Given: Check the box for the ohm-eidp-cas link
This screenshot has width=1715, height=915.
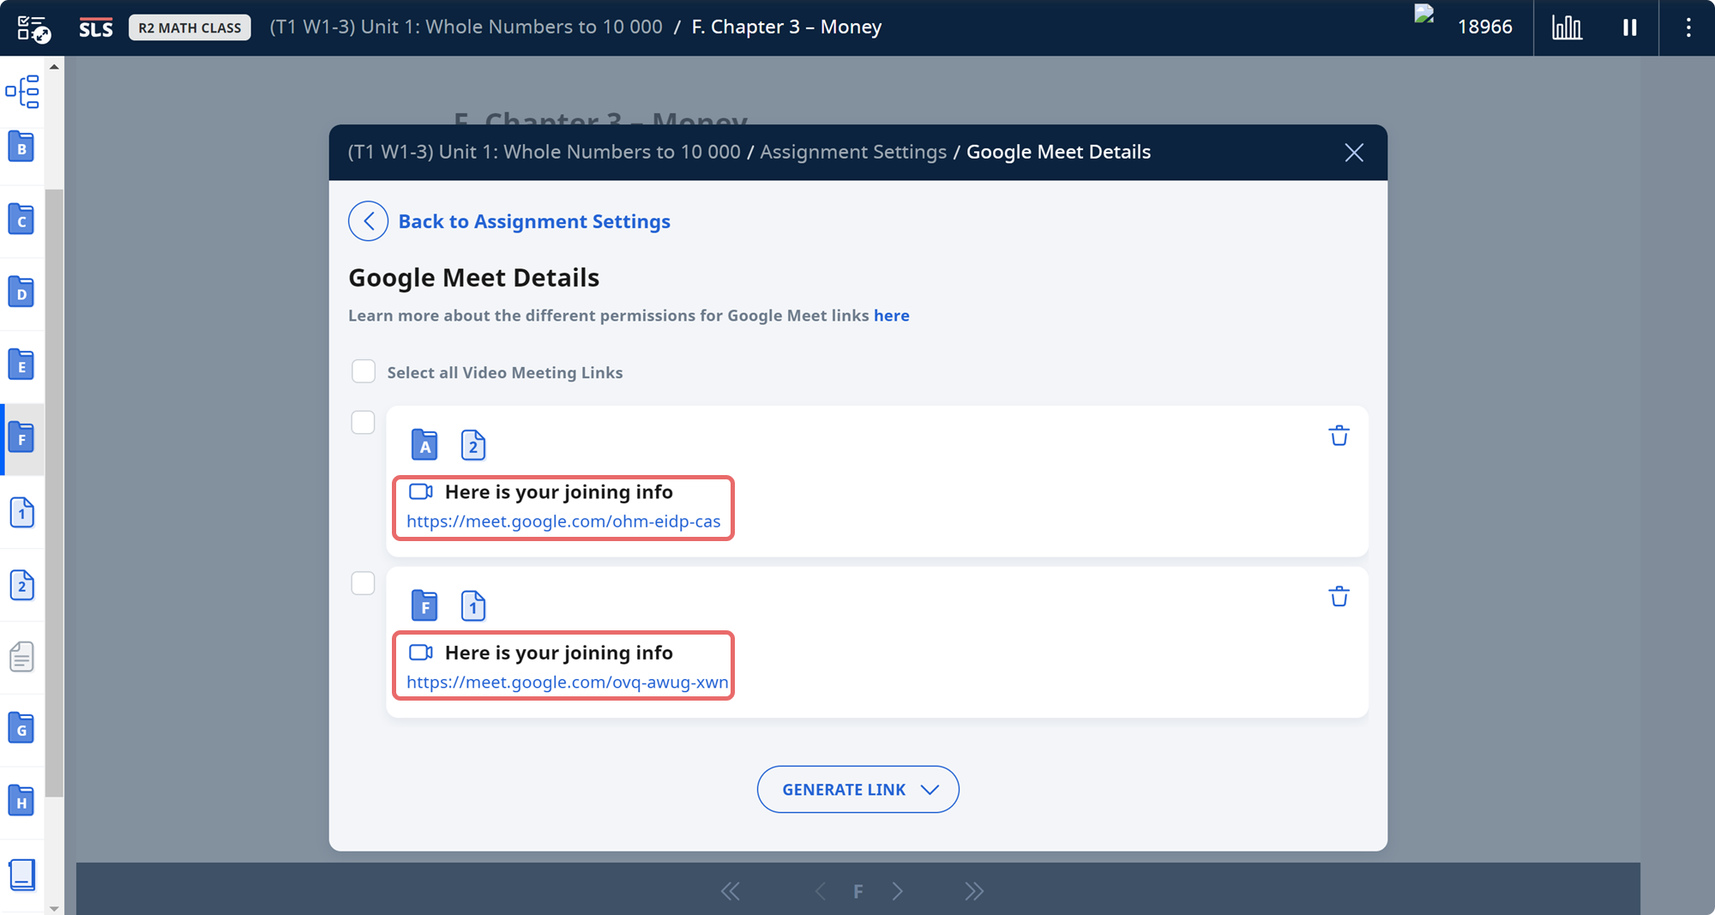Looking at the screenshot, I should pos(364,423).
